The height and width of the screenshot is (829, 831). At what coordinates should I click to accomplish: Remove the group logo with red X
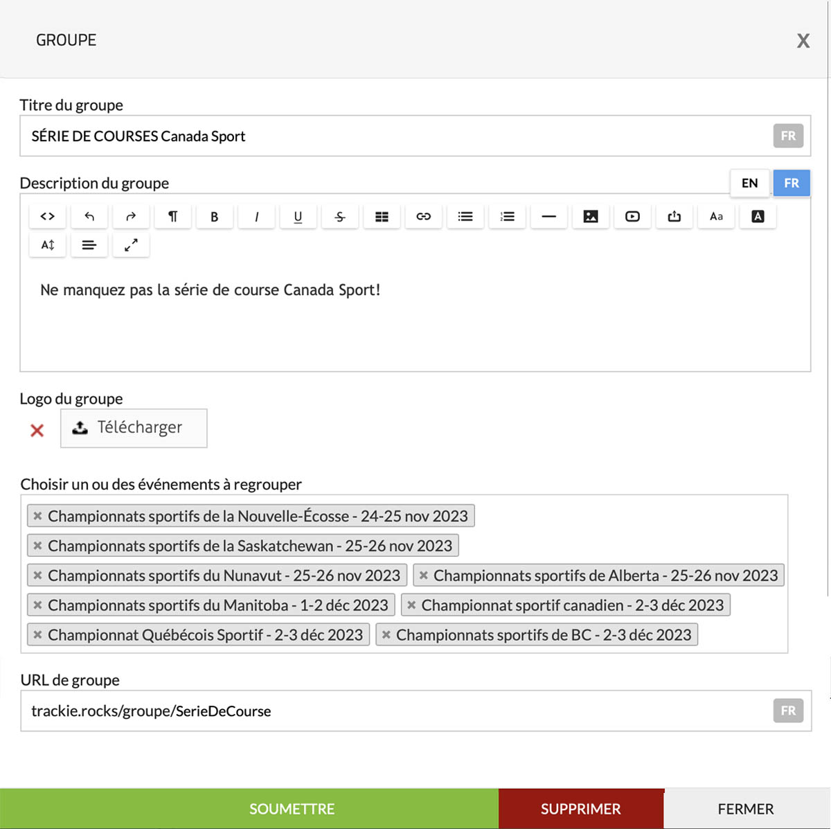[x=37, y=431]
